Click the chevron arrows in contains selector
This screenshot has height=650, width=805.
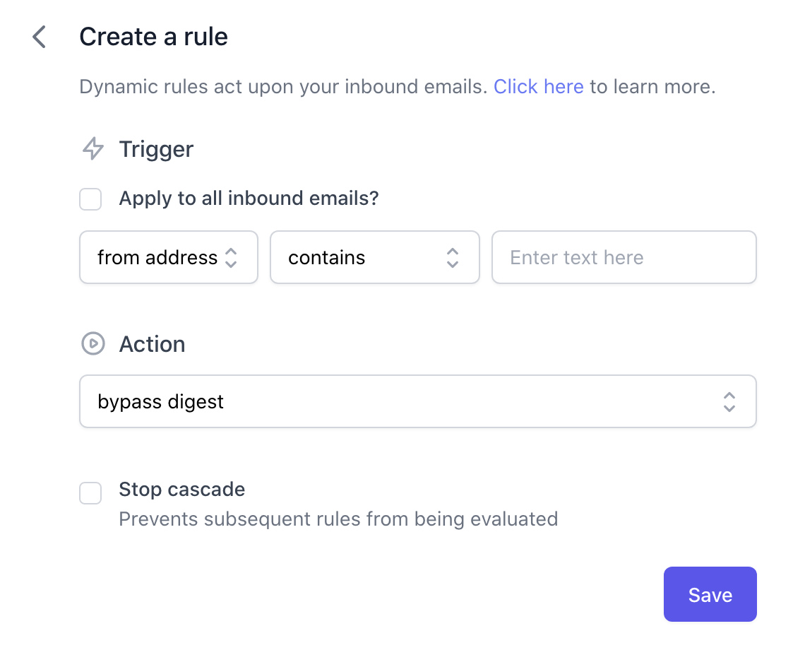click(x=453, y=258)
